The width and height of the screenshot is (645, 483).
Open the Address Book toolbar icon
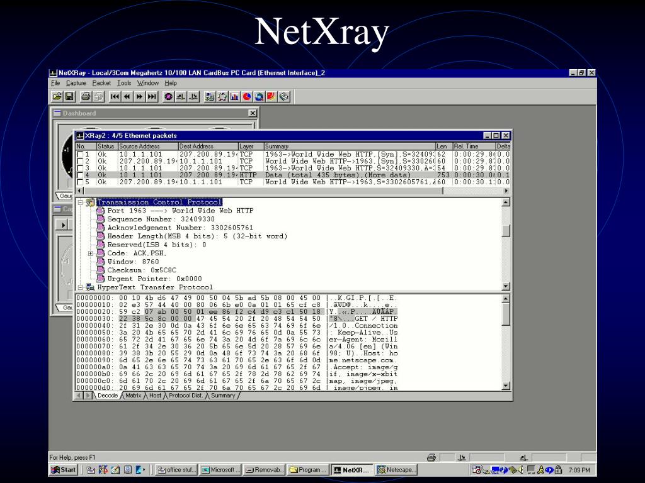[284, 96]
